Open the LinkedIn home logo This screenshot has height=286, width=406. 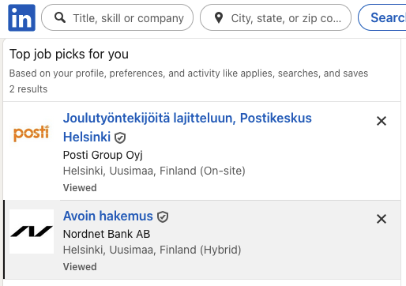(21, 17)
